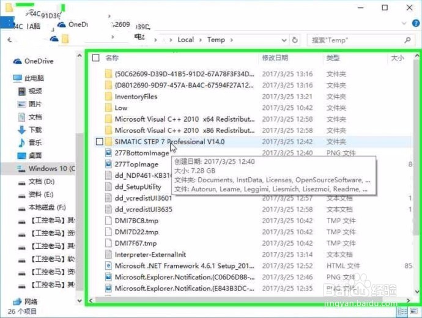This screenshot has width=422, height=318.
Task: Sort by the 大小 column header
Action: (398, 58)
